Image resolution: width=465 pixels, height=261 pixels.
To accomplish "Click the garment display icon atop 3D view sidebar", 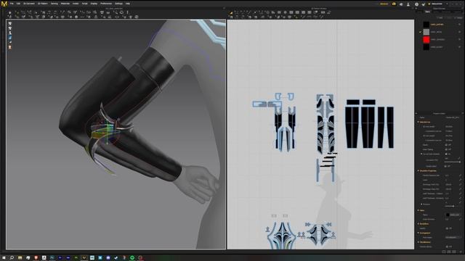I will tap(10, 24).
